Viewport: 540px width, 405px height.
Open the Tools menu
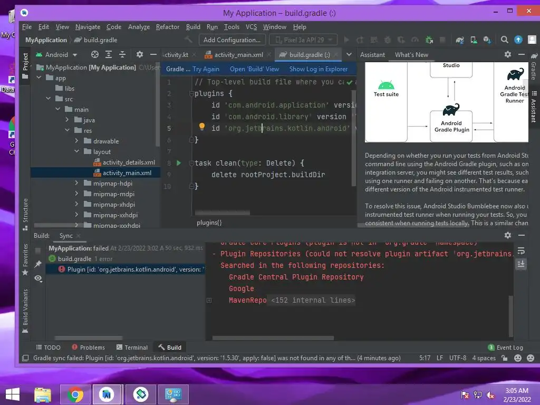(232, 27)
